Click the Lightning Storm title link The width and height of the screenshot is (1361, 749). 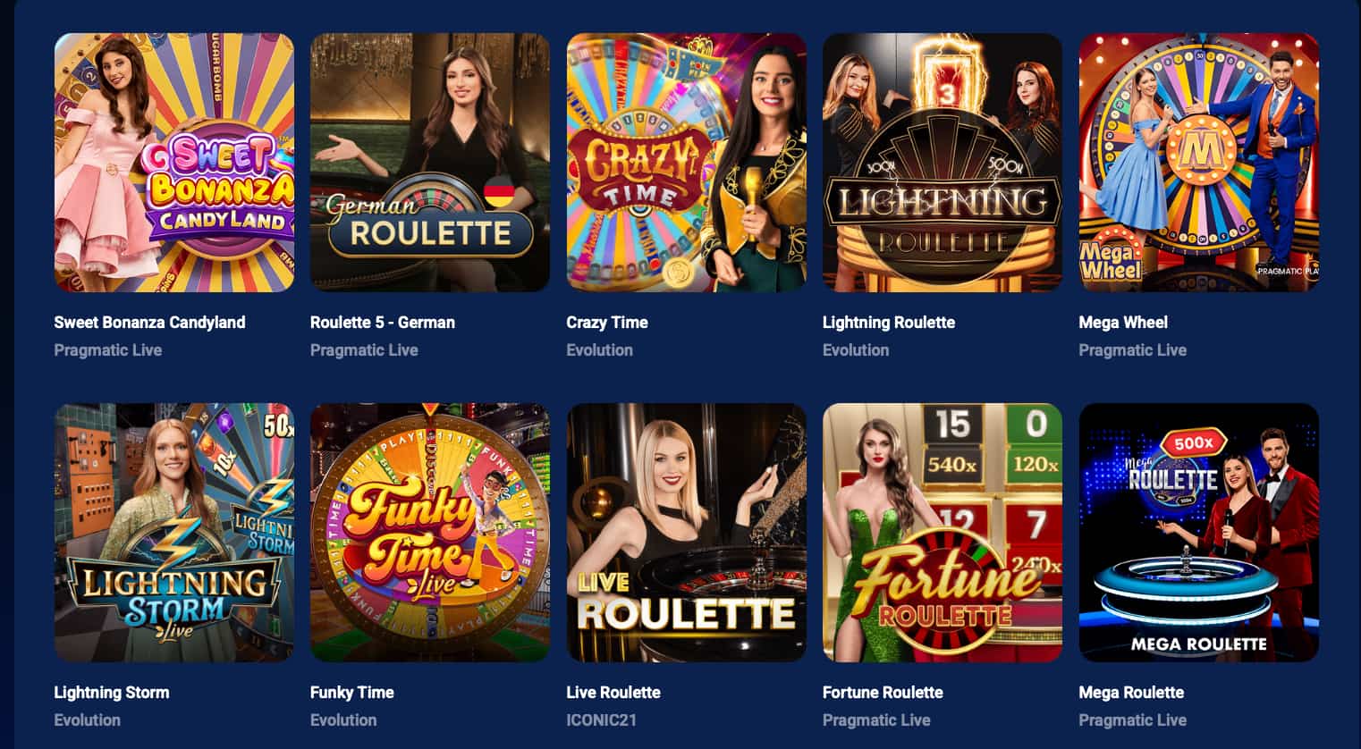pyautogui.click(x=112, y=693)
